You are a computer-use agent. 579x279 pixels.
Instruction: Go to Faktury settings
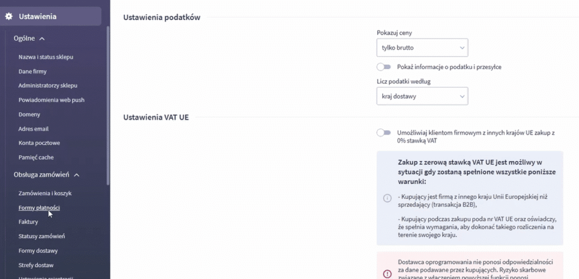28,222
